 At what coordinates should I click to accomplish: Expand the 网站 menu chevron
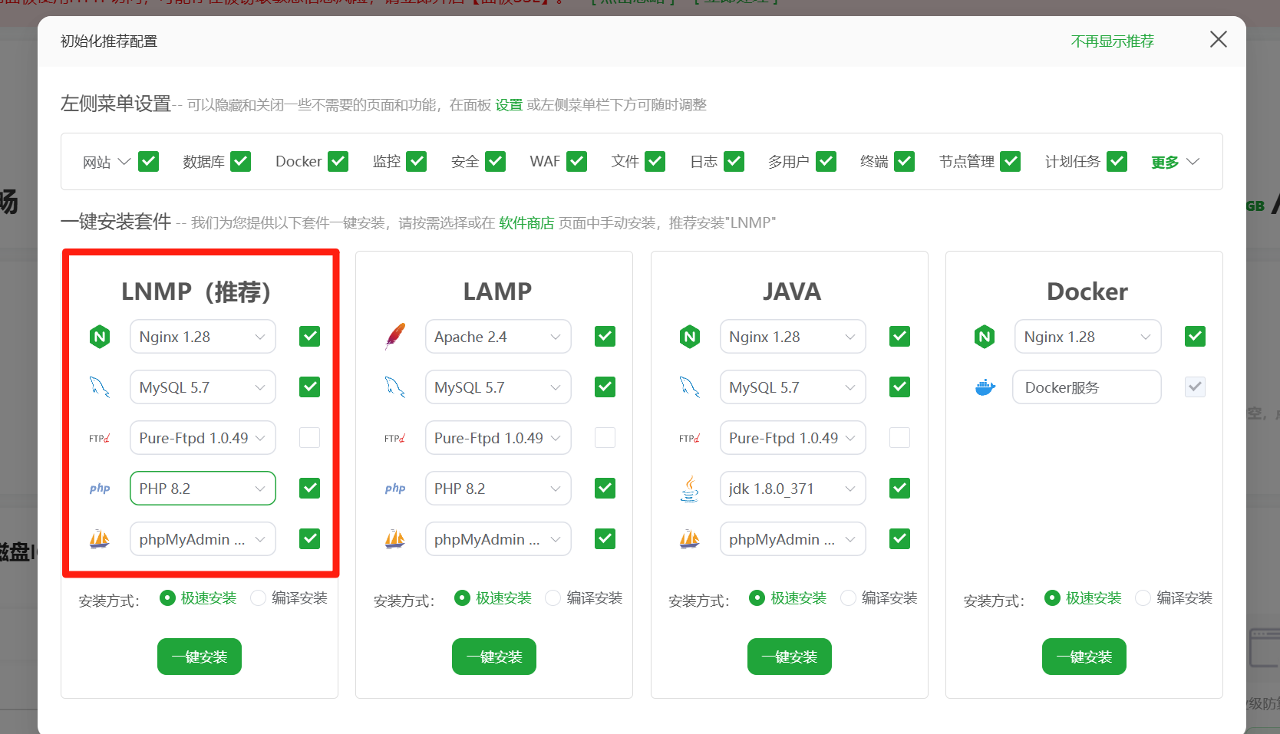(x=124, y=162)
